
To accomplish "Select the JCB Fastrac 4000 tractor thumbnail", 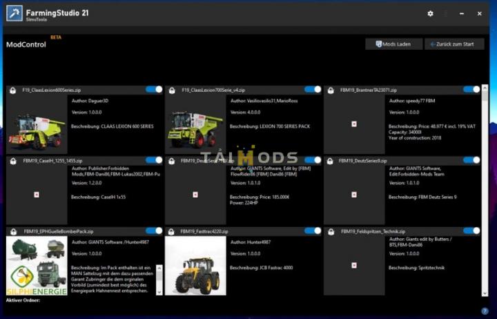I will click(195, 266).
